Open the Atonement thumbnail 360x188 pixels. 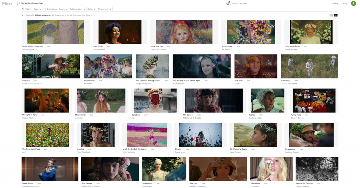(x=164, y=169)
